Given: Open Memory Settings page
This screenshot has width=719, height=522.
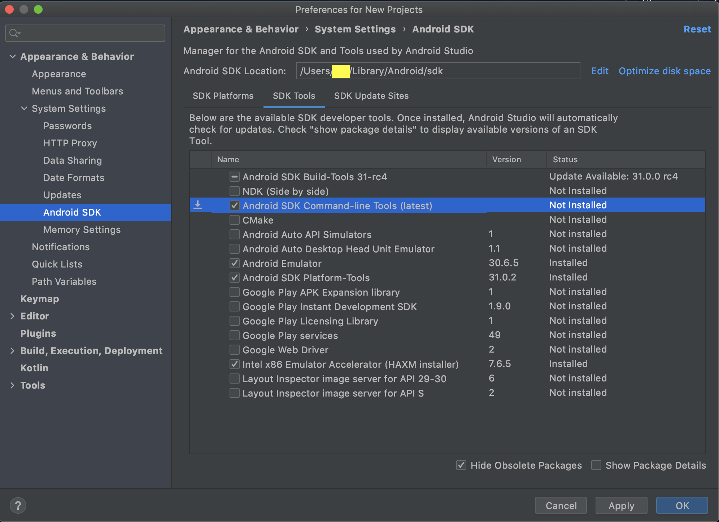Looking at the screenshot, I should coord(82,230).
